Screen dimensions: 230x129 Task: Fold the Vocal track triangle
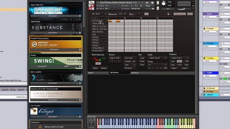pyautogui.click(x=204, y=14)
